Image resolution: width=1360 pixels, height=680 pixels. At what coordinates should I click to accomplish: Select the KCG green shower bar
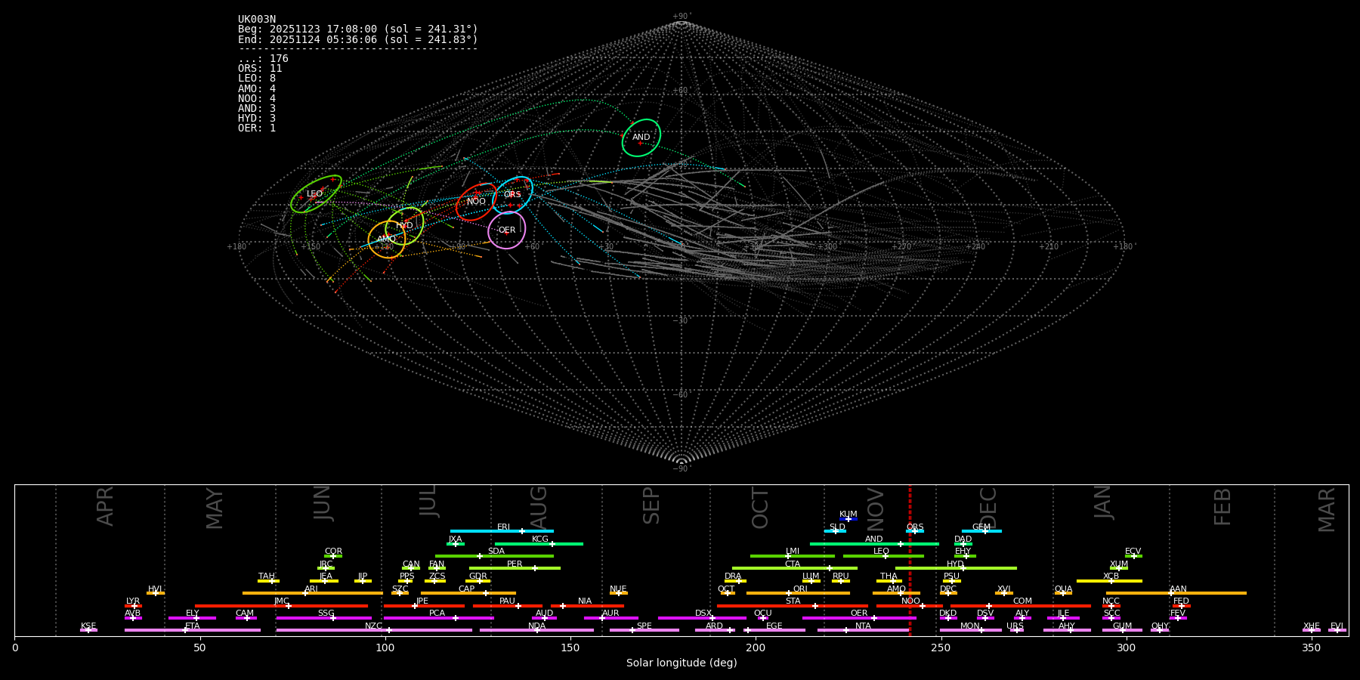tap(539, 544)
